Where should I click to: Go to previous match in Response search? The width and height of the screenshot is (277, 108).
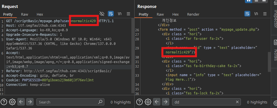click(x=157, y=102)
